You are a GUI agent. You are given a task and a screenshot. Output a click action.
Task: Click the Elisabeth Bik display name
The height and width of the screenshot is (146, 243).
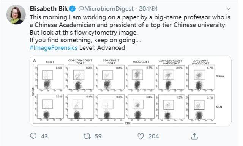click(x=49, y=9)
